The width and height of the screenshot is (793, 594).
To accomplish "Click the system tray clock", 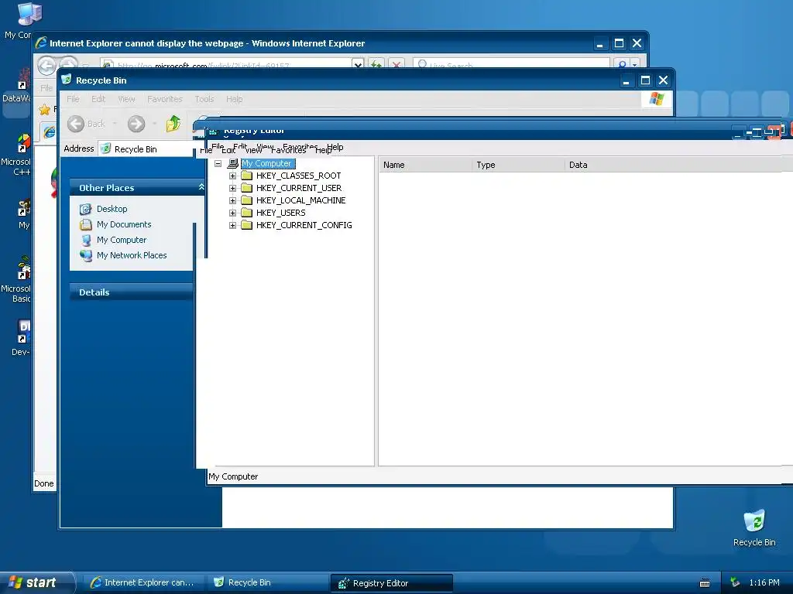I will pos(764,582).
